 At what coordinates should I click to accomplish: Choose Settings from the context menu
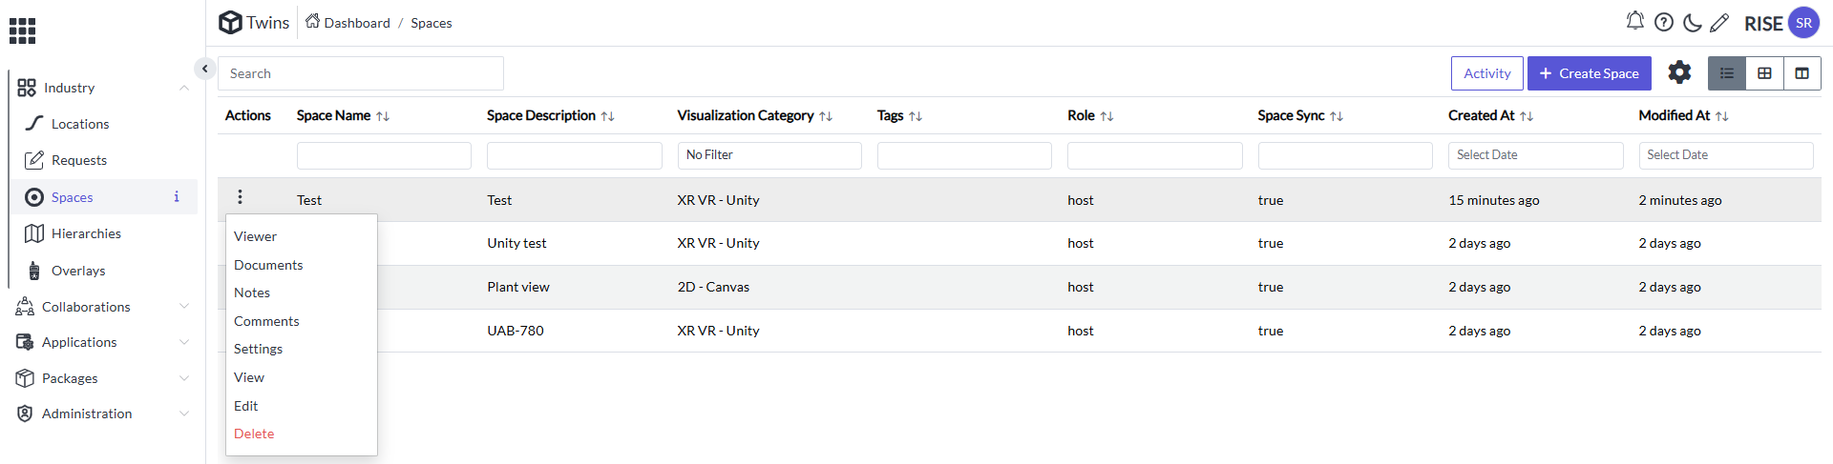pos(302,349)
